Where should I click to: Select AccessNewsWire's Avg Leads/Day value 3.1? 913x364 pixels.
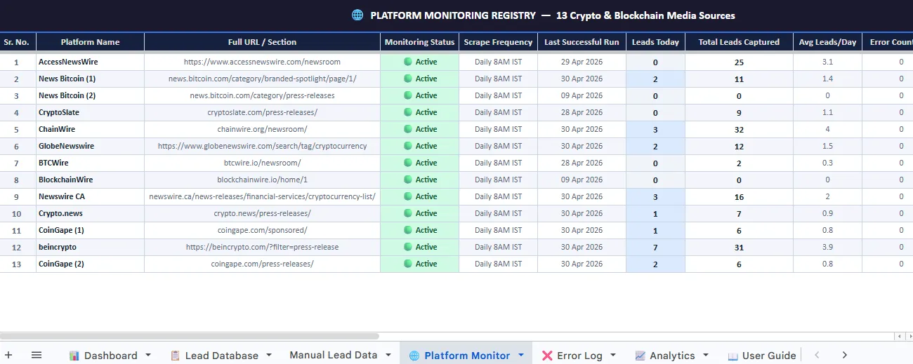coord(827,62)
